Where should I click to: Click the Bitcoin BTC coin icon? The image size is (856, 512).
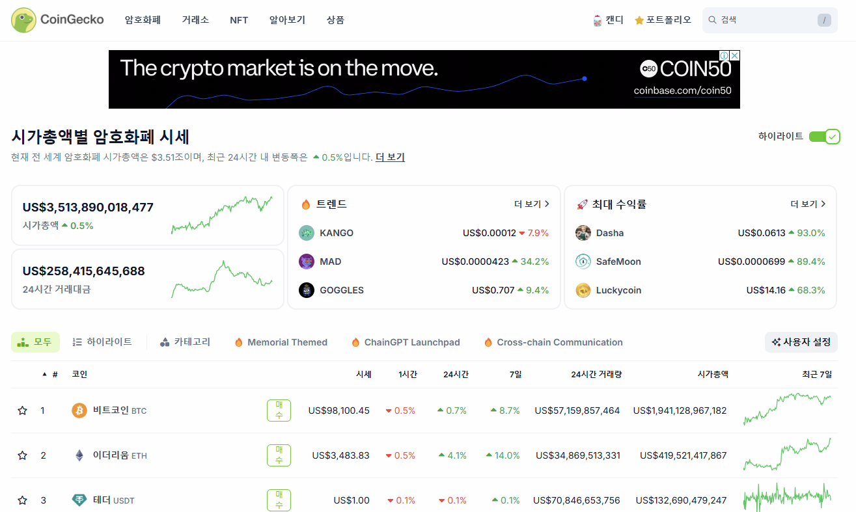pos(78,411)
